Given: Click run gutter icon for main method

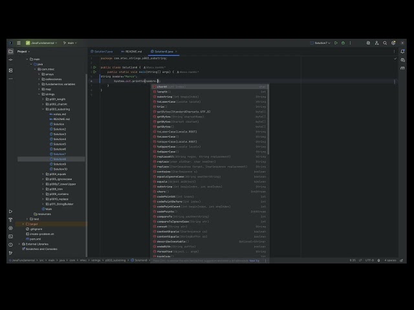Looking at the screenshot, I should pos(95,72).
